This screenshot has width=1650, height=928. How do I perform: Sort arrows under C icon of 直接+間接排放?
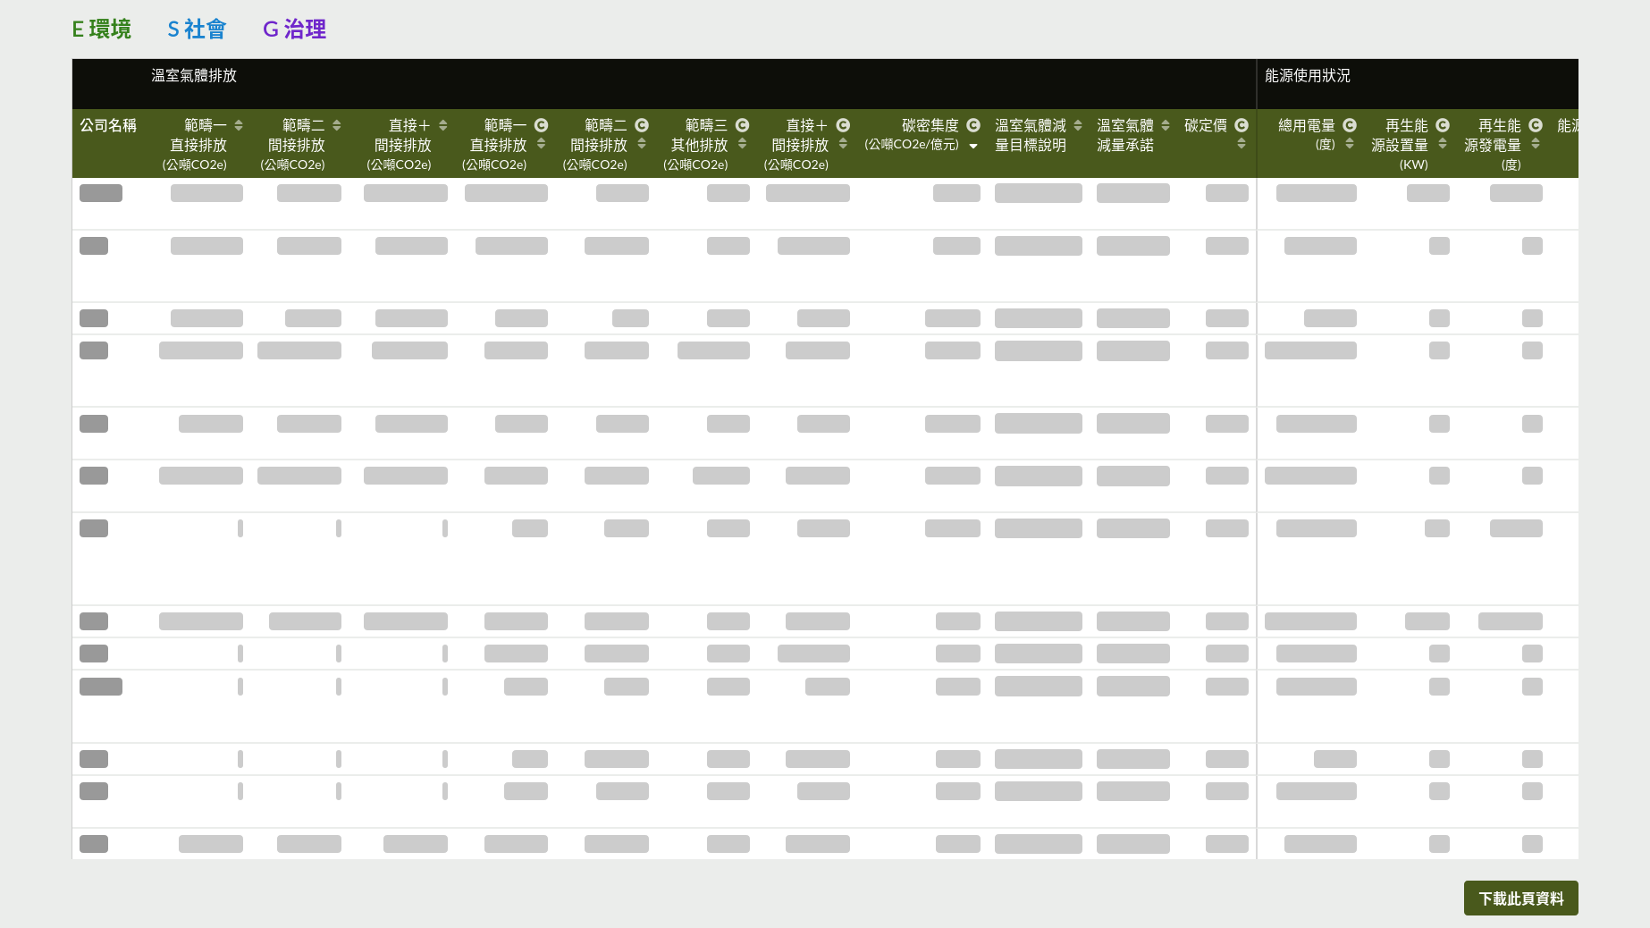[843, 143]
